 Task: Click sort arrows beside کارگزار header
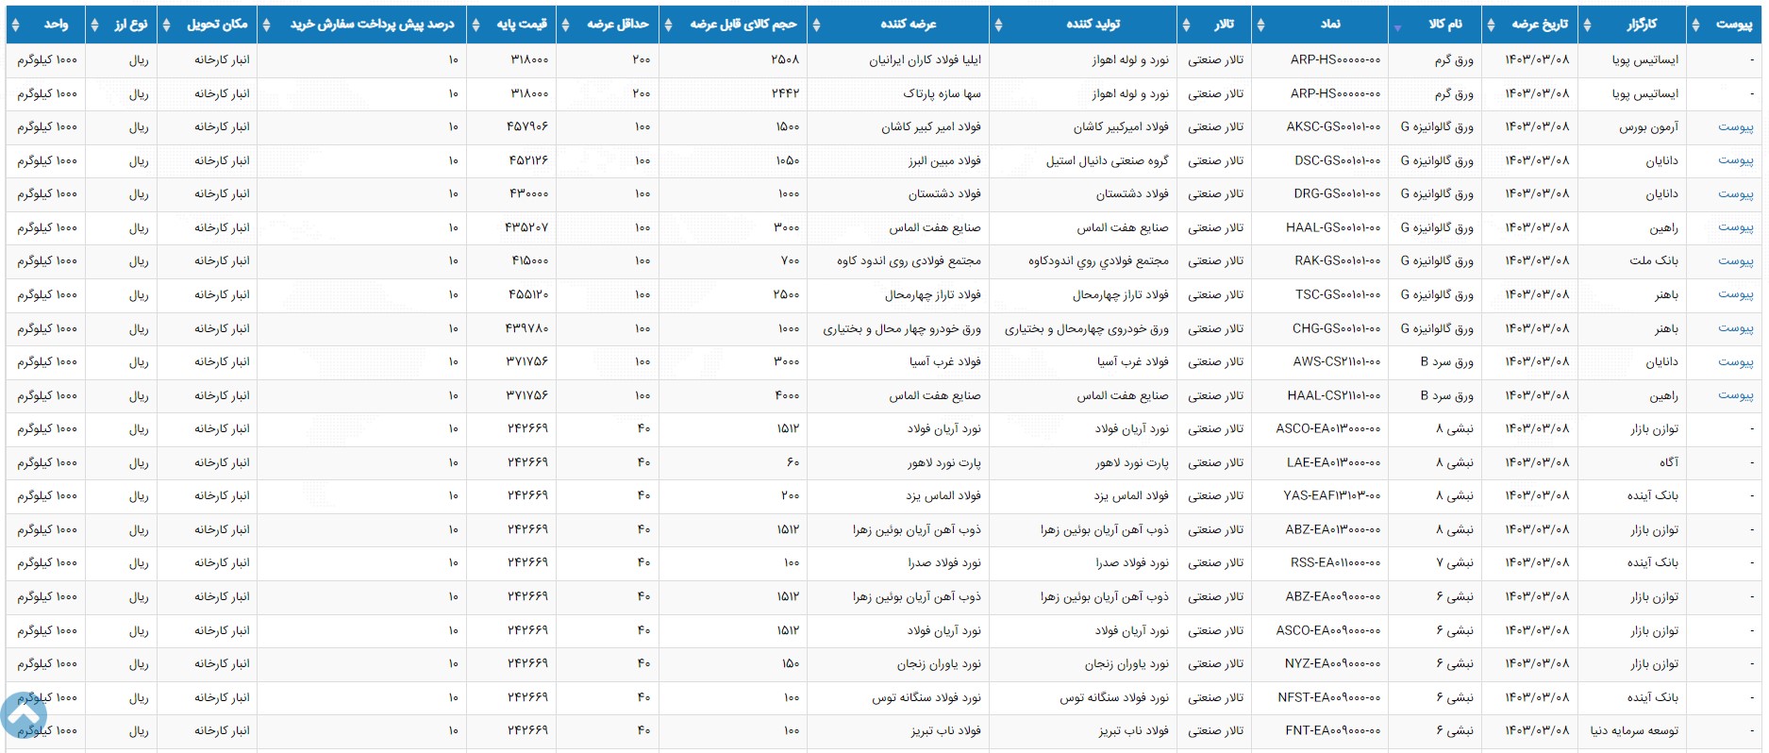point(1587,25)
